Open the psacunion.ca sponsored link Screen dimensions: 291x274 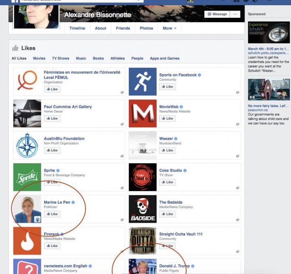(x=258, y=110)
